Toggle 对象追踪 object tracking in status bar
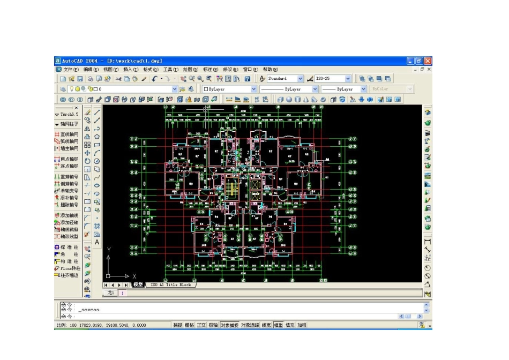Screen dimensions: 509x360 (250, 325)
